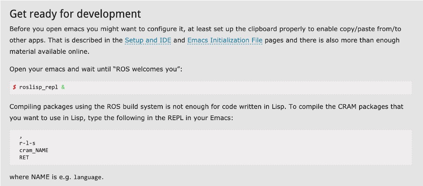423x186 pixels.
Task: Click the inline code word language
Action: pyautogui.click(x=88, y=177)
